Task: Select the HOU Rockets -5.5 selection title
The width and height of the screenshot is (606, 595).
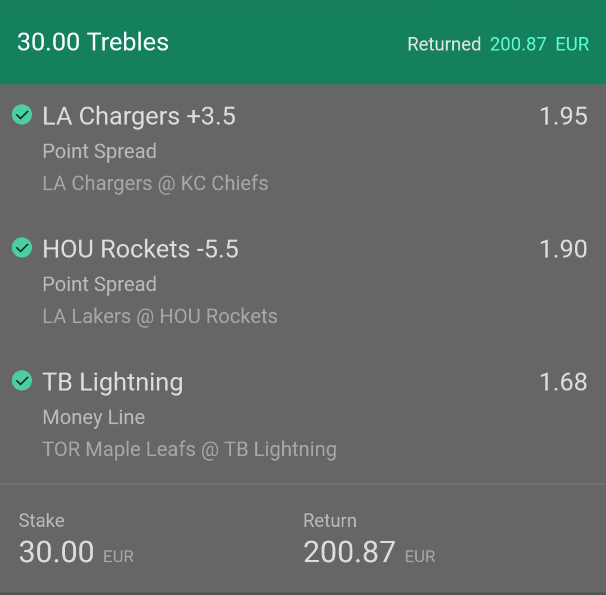Action: point(141,249)
